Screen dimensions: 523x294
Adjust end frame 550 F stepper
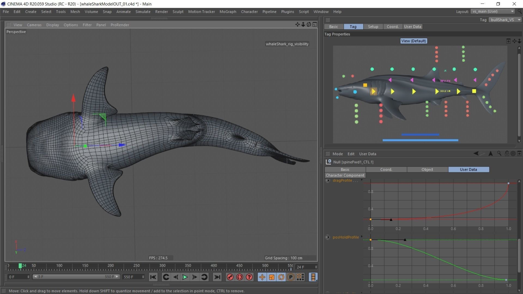[x=143, y=277]
